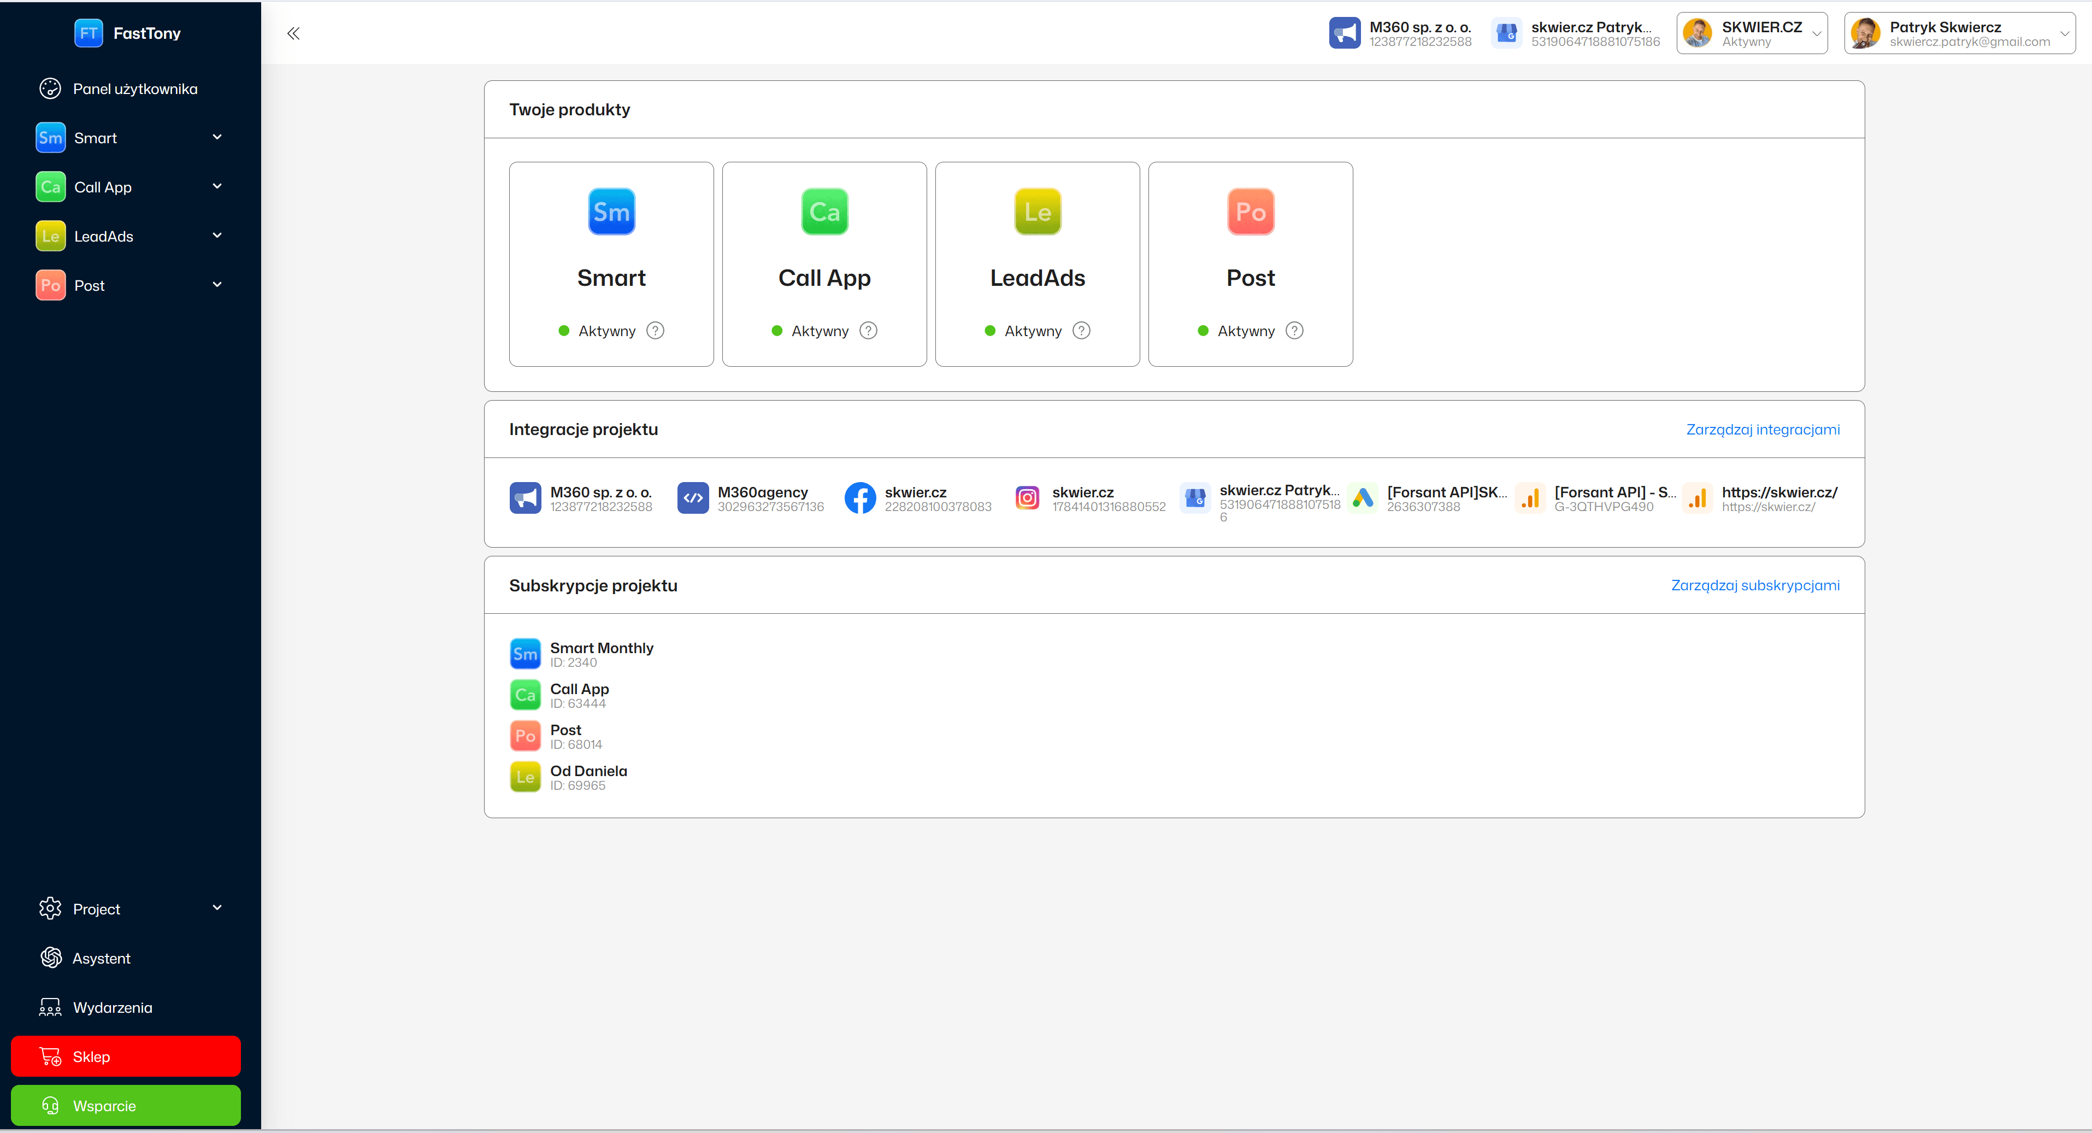Click the Facebook skwier.cz integration icon
The image size is (2092, 1133).
[860, 498]
